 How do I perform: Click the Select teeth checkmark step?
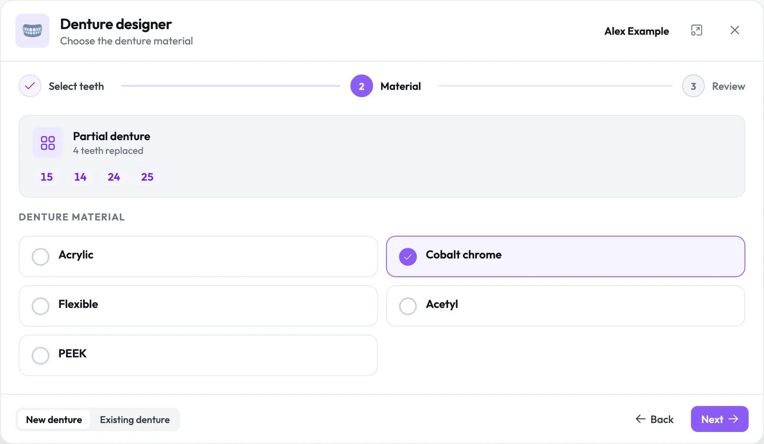(30, 86)
